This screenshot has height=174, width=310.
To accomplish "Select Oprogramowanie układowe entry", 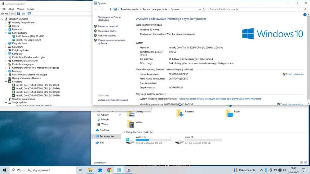I will [x=26, y=78].
